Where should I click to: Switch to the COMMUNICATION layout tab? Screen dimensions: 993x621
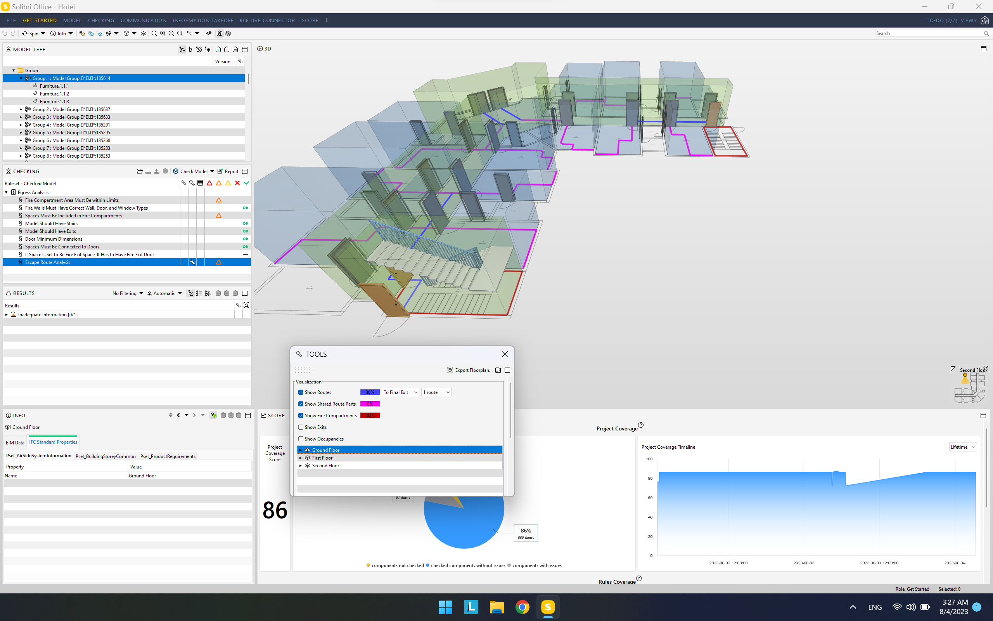click(x=144, y=20)
